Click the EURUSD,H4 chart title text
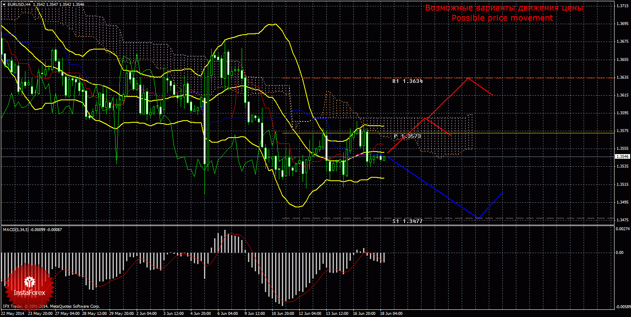 [19, 4]
